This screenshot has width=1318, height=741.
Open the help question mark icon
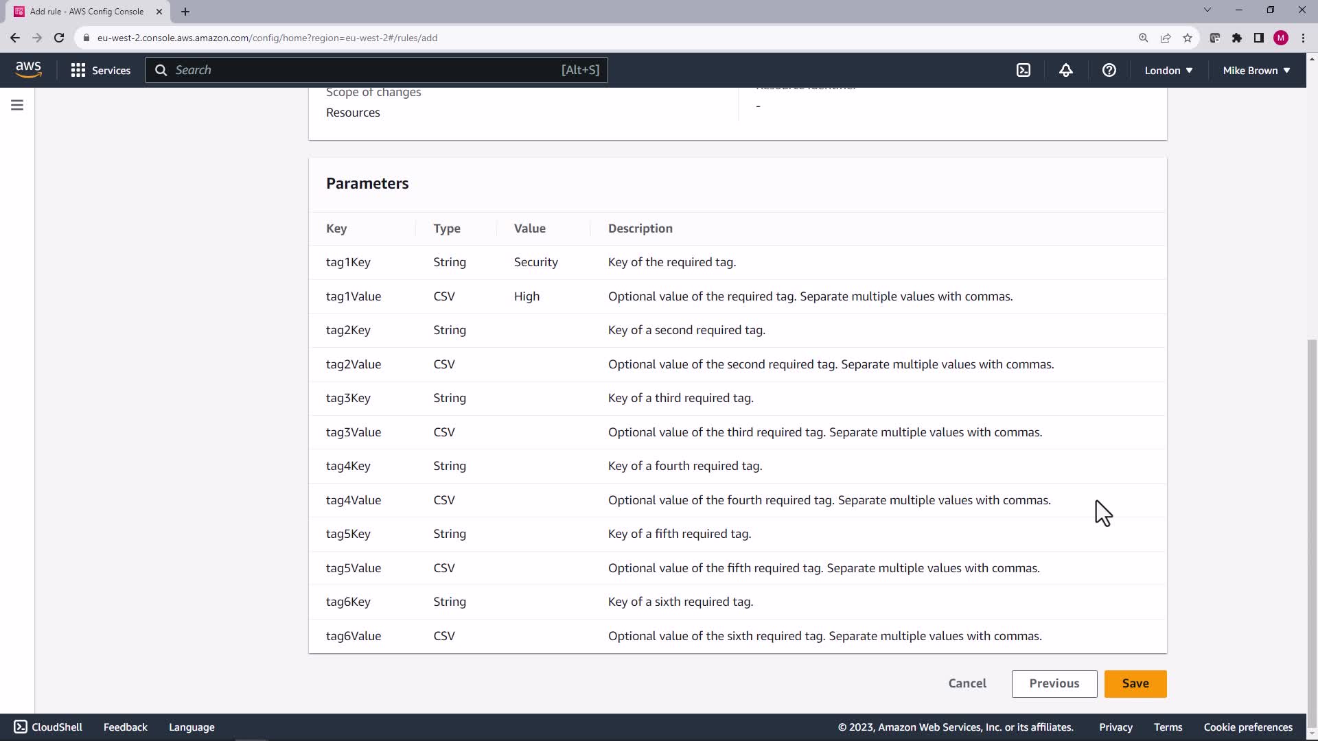(x=1109, y=70)
